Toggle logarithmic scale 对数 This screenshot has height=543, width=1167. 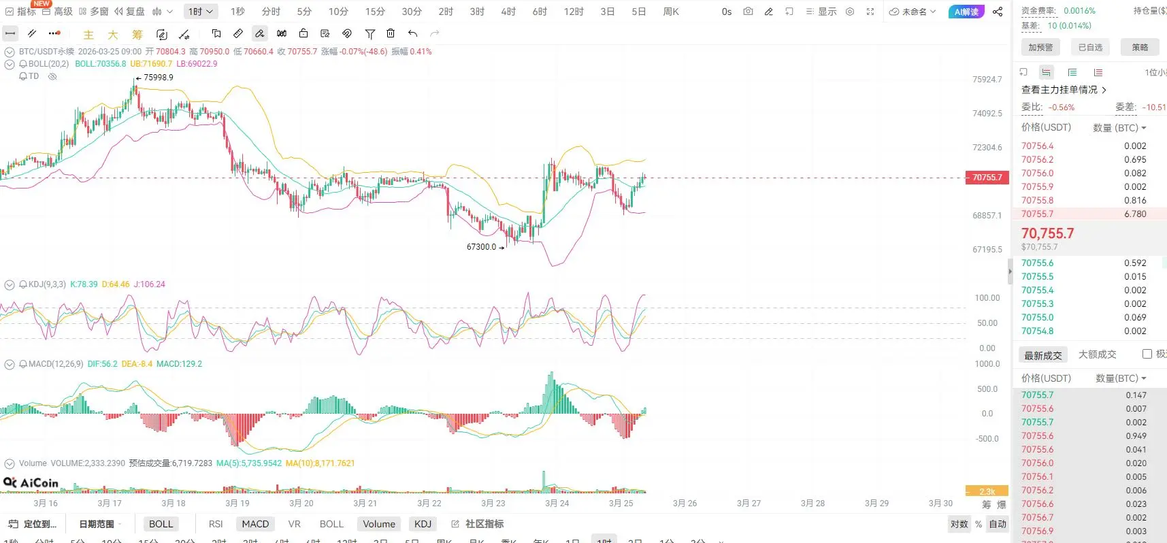(x=959, y=524)
